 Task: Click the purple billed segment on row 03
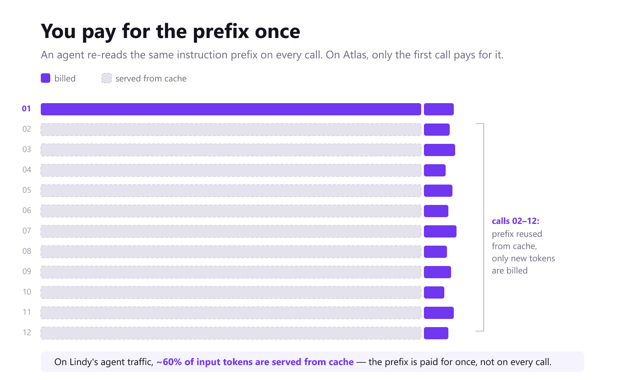440,150
